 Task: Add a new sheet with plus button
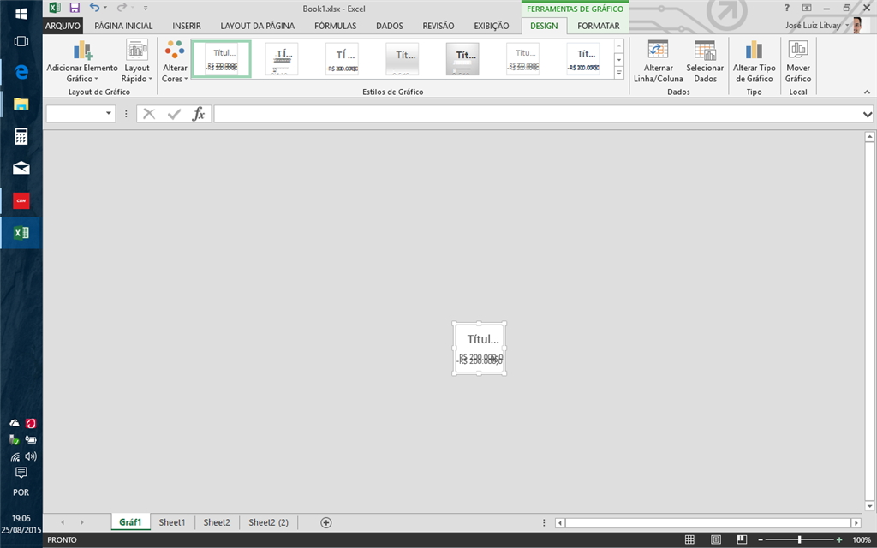pyautogui.click(x=326, y=523)
